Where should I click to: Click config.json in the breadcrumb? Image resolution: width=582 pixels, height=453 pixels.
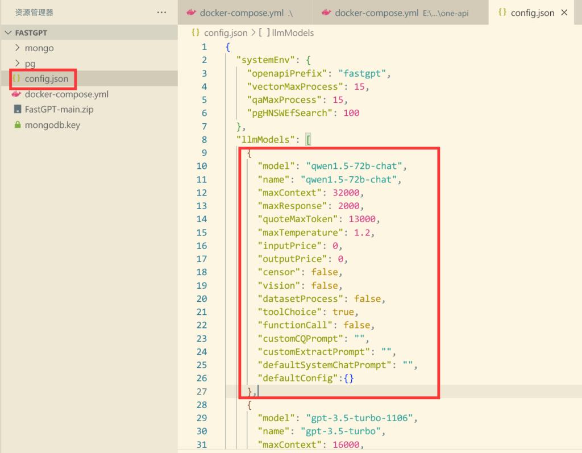click(225, 32)
